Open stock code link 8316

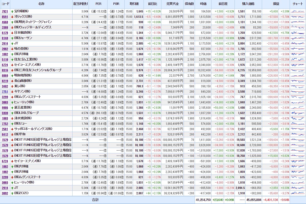pos(5,70)
